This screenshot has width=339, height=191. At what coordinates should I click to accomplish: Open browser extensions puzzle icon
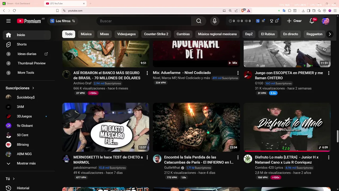(x=289, y=11)
